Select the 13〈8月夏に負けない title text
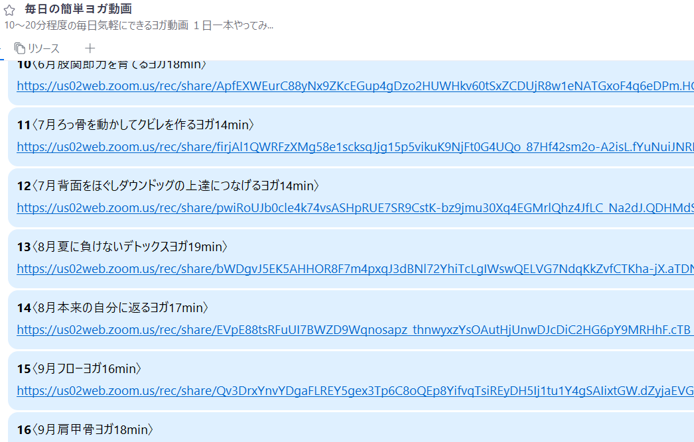The width and height of the screenshot is (694, 442). [122, 247]
